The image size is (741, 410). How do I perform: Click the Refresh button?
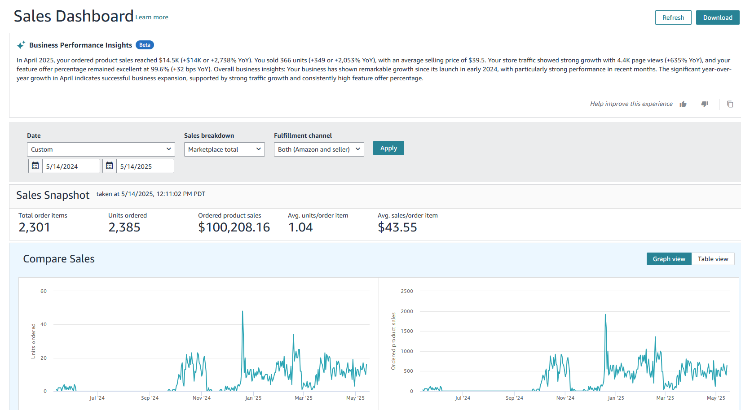click(673, 17)
